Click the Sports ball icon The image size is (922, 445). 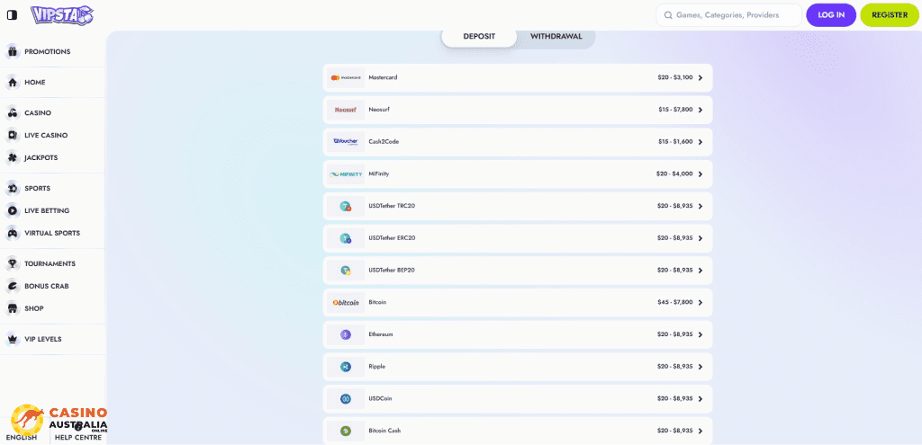(13, 189)
